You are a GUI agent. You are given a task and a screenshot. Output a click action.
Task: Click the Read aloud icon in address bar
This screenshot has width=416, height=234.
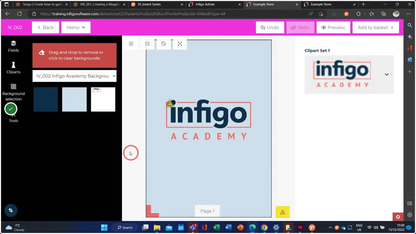coord(311,14)
